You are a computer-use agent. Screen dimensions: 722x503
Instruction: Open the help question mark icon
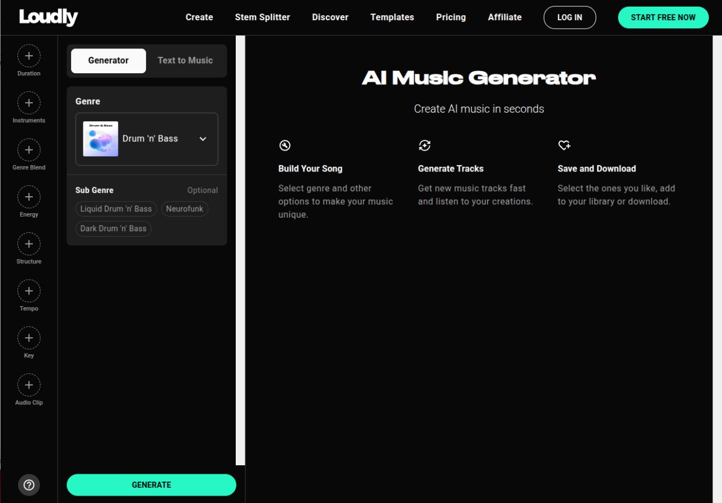[x=29, y=485]
